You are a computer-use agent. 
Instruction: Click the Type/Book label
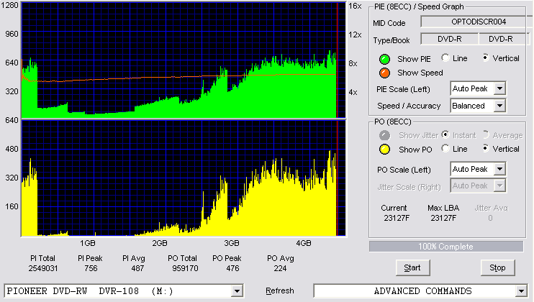coord(392,40)
